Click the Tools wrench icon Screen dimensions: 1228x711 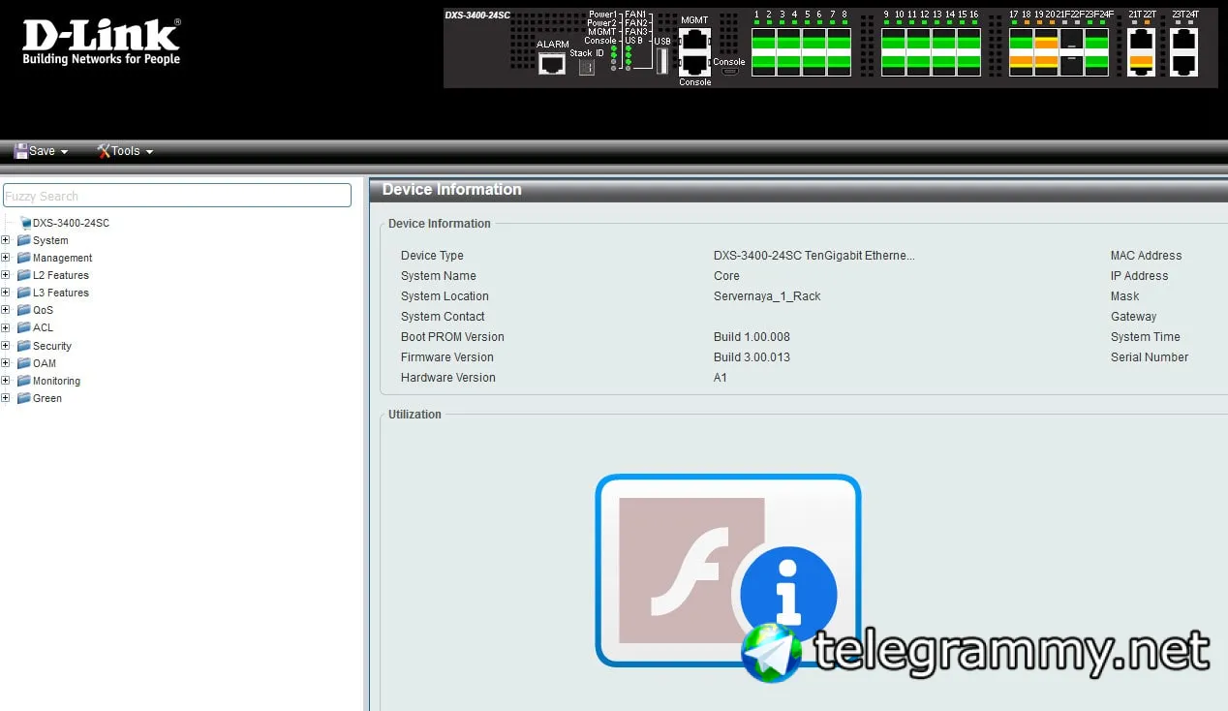tap(104, 150)
